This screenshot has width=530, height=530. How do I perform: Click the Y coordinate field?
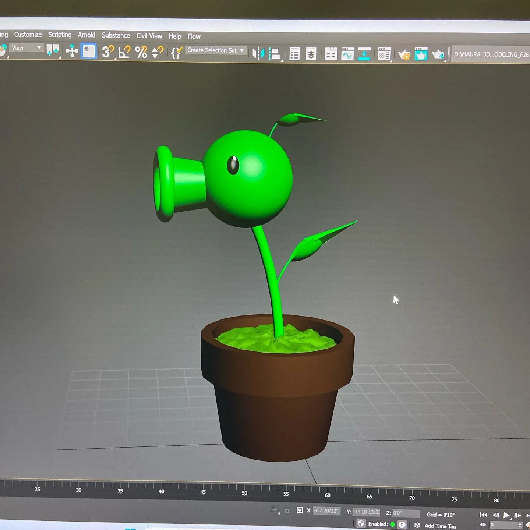click(366, 512)
